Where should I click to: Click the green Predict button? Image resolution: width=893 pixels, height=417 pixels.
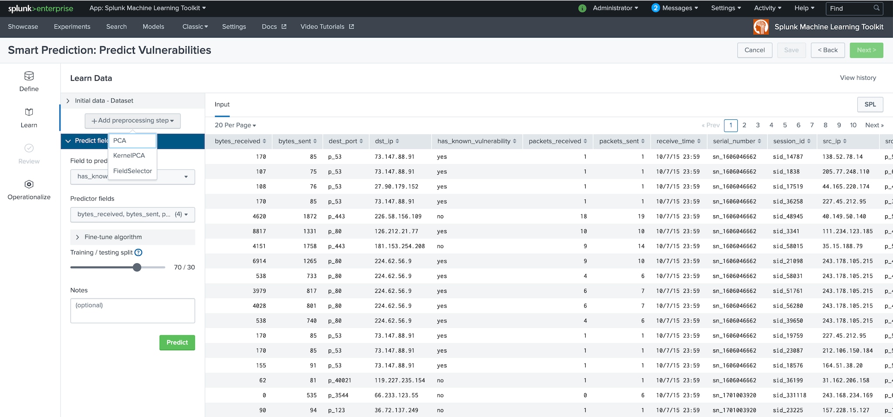point(177,342)
